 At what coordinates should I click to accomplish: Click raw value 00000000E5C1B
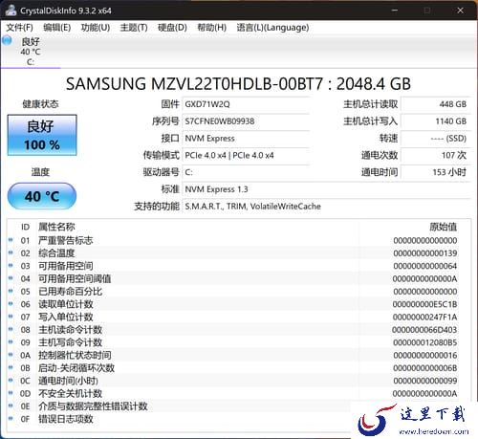click(425, 304)
